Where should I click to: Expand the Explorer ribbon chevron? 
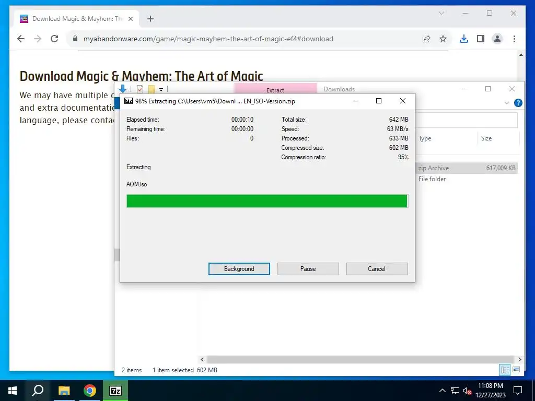tap(507, 103)
